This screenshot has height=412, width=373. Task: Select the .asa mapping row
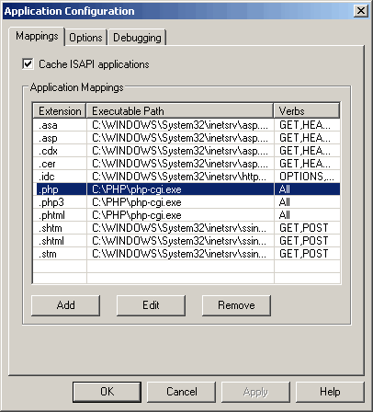[x=186, y=125]
